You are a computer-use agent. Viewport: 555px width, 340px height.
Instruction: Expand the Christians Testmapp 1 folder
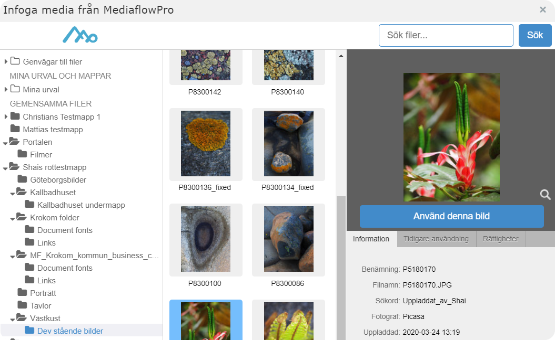point(6,116)
